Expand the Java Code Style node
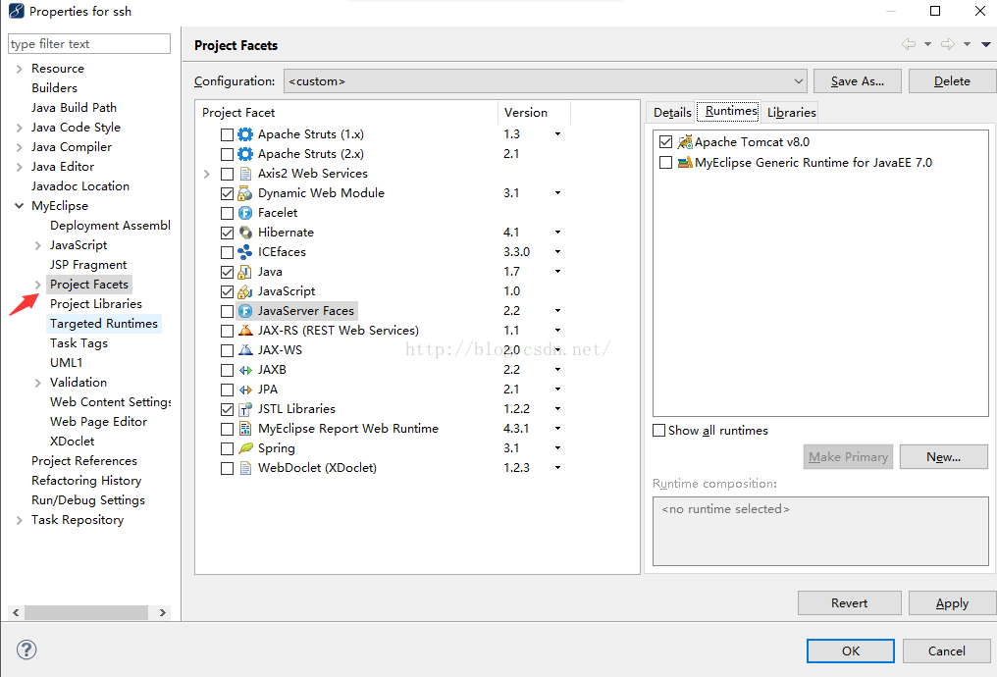Image resolution: width=997 pixels, height=677 pixels. pyautogui.click(x=19, y=128)
